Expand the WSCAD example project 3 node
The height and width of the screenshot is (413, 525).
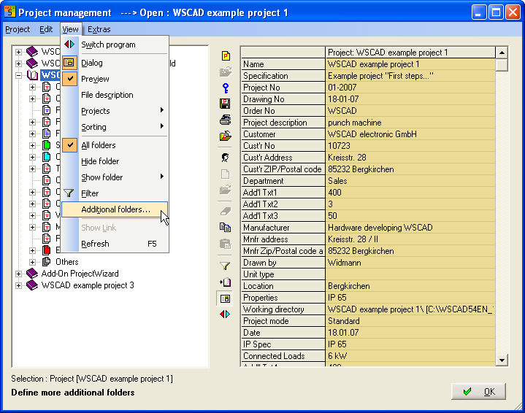[x=19, y=285]
